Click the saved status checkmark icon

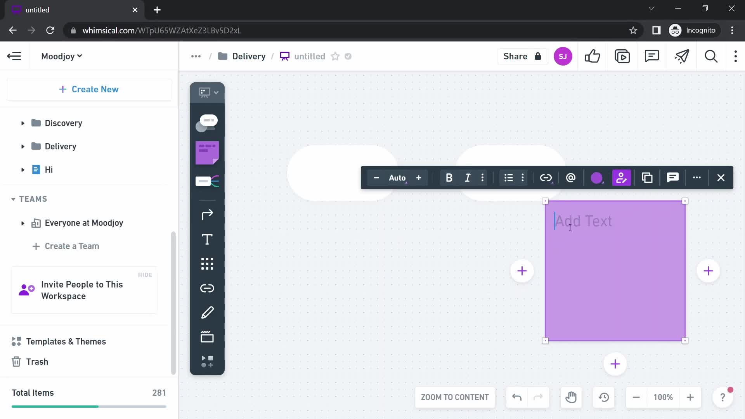(x=348, y=56)
